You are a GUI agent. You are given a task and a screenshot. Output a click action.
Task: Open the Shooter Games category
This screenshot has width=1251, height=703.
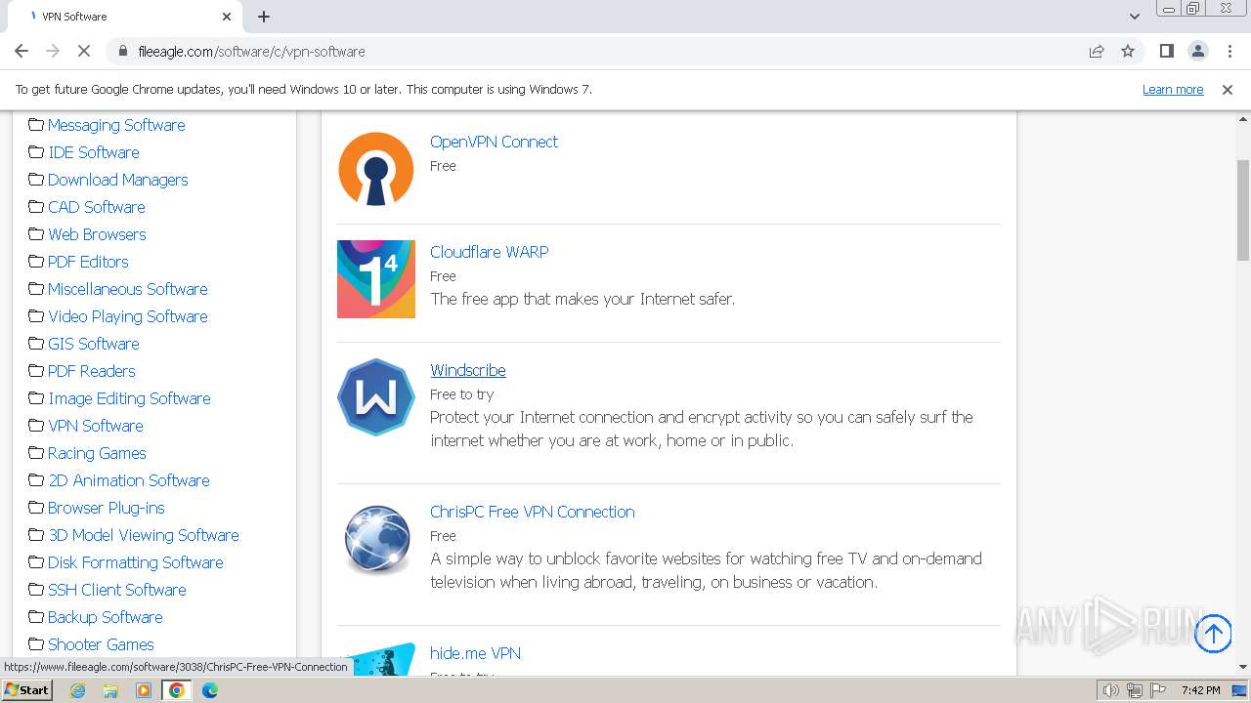(101, 644)
